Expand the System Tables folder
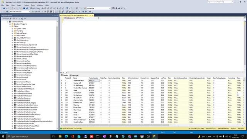247x139 pixels. 12,29
